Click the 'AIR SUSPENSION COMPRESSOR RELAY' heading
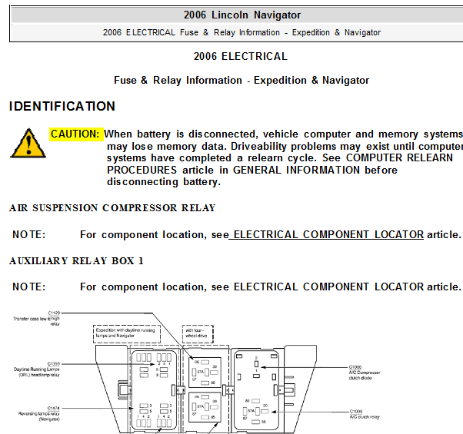 112,208
